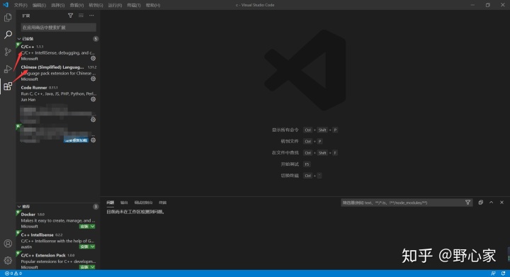Image resolution: width=510 pixels, height=277 pixels.
Task: Open the extensions panel more actions menu
Action: point(91,16)
